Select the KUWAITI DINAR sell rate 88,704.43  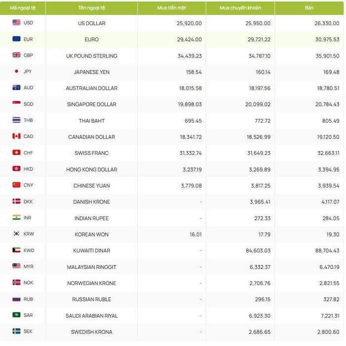[x=327, y=250]
